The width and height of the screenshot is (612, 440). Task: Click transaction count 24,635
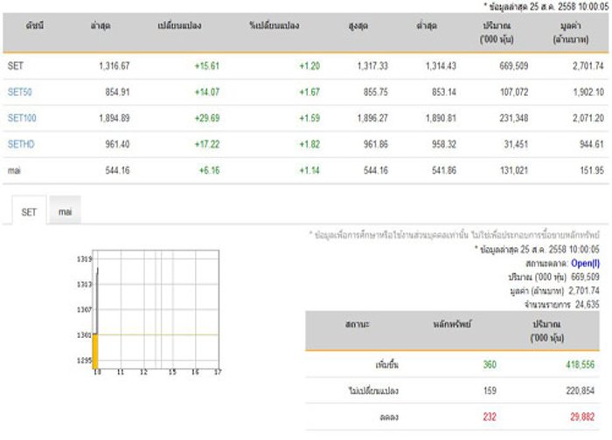[x=587, y=305]
